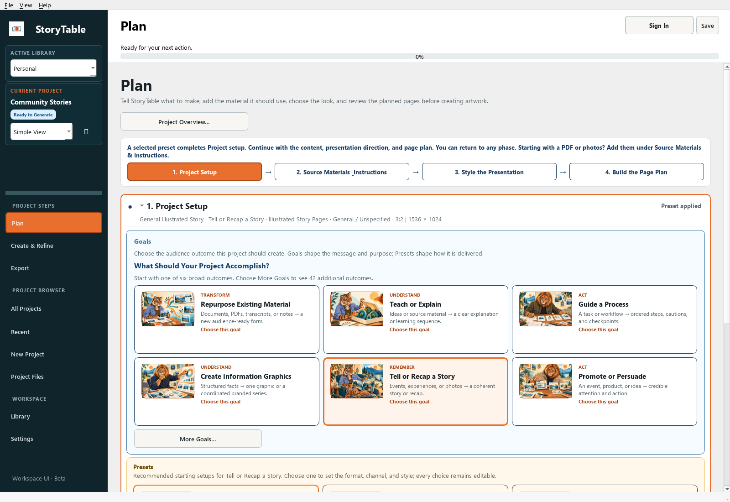
Task: Go to 4. Build the Page Plan phase
Action: coord(636,172)
